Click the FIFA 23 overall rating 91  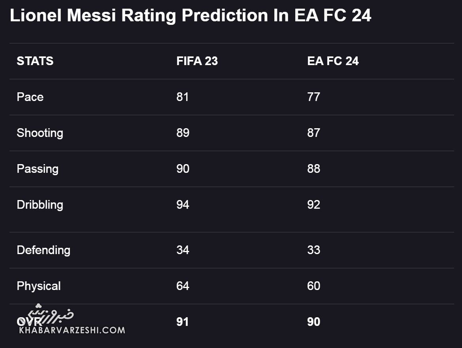[183, 322]
